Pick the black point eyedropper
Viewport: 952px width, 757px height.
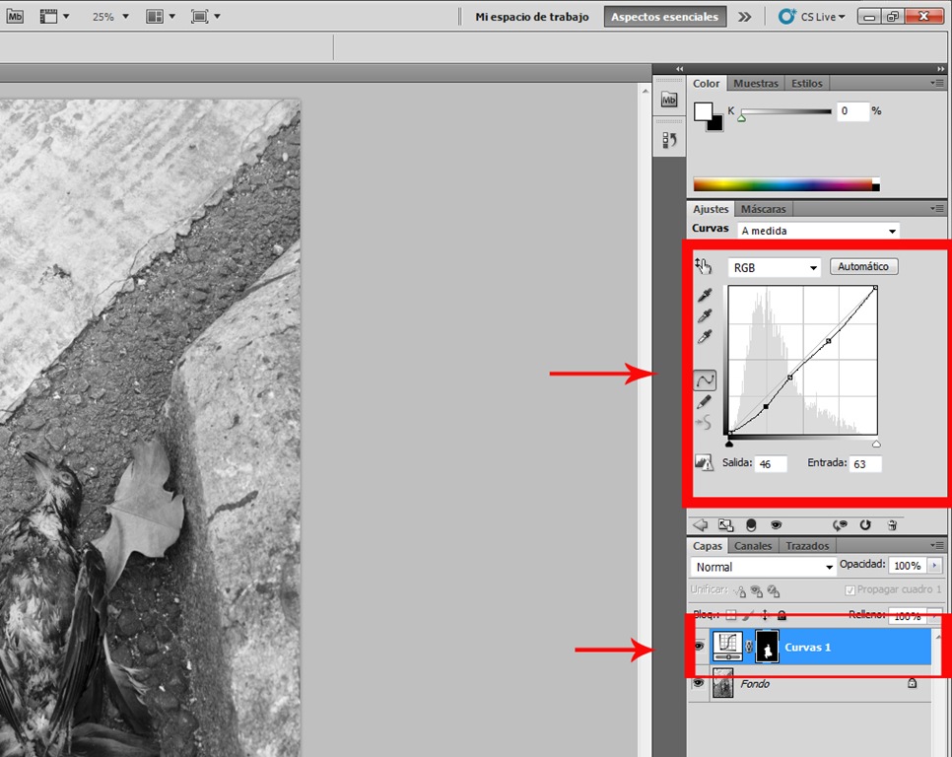(705, 295)
